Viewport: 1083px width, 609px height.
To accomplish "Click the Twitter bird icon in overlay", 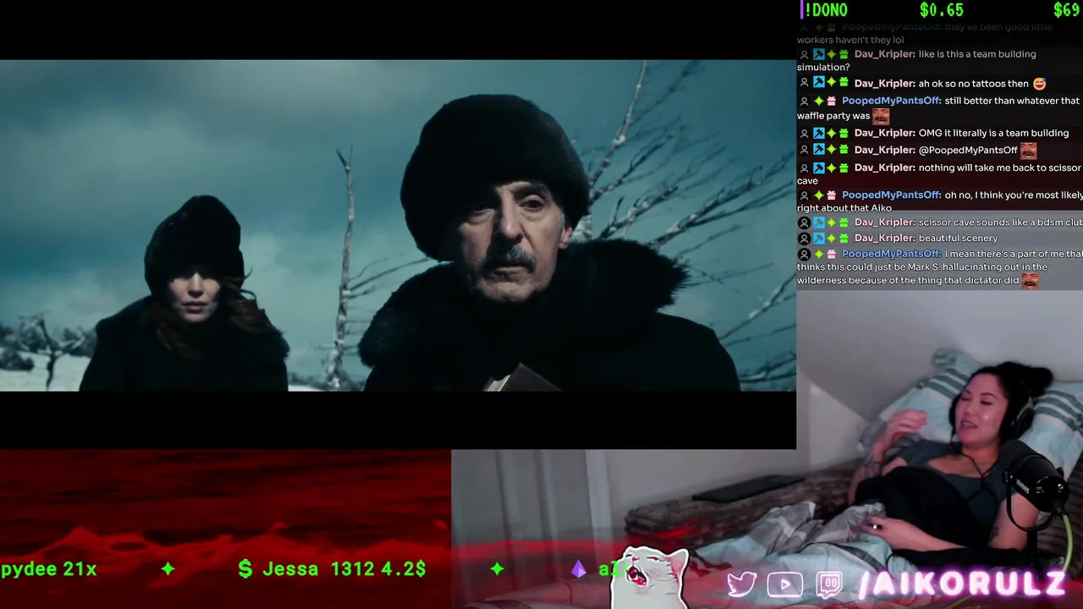I will coord(741,584).
